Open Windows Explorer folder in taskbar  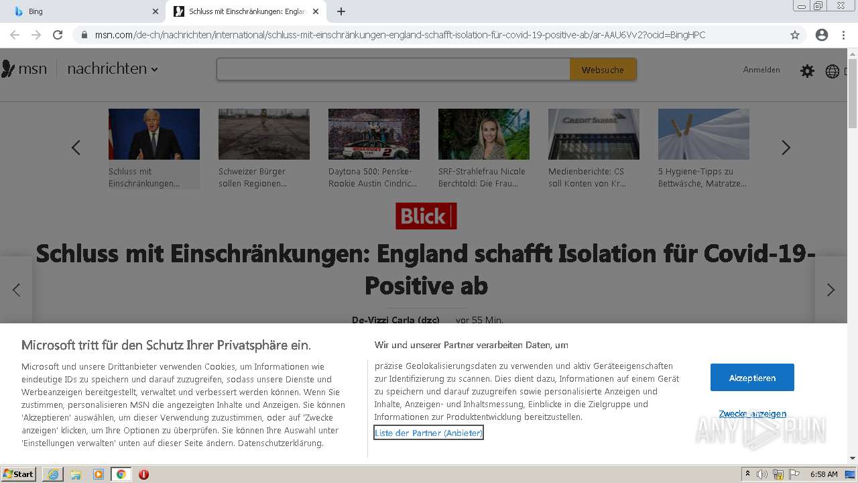pyautogui.click(x=76, y=474)
